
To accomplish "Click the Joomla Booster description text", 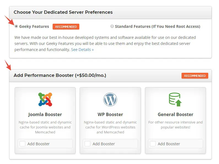I will (x=45, y=127).
